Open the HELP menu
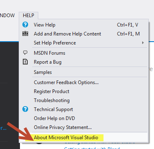The height and width of the screenshot is (149, 154). pyautogui.click(x=29, y=16)
